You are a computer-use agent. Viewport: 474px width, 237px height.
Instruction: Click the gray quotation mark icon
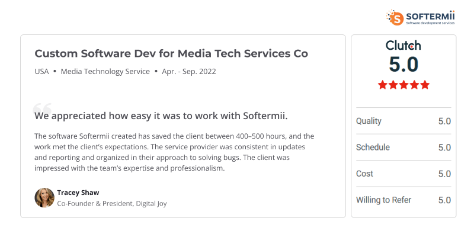pos(42,109)
